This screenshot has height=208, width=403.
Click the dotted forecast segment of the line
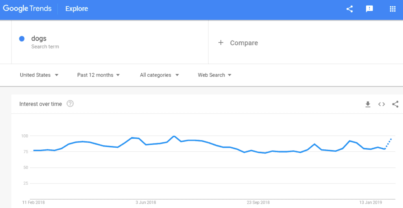[x=388, y=144]
